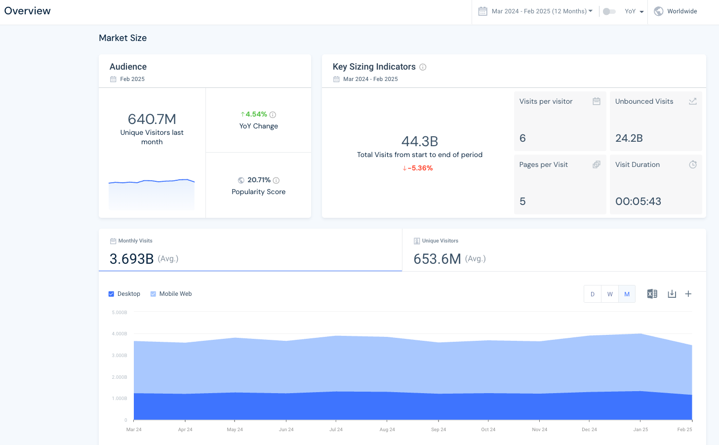The width and height of the screenshot is (719, 445).
Task: Click the plus icon beside the download options
Action: [688, 293]
